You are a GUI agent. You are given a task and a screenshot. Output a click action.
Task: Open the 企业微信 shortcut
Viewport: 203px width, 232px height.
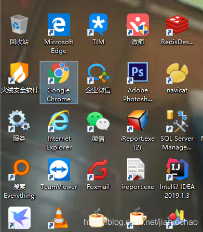click(x=98, y=73)
